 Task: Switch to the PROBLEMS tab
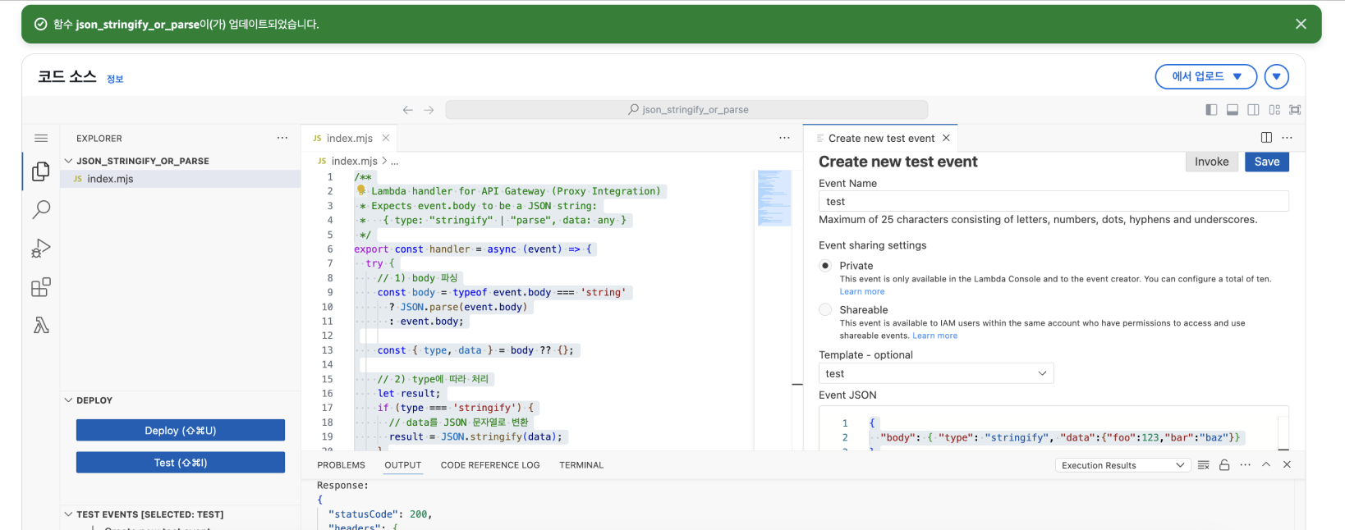(341, 465)
